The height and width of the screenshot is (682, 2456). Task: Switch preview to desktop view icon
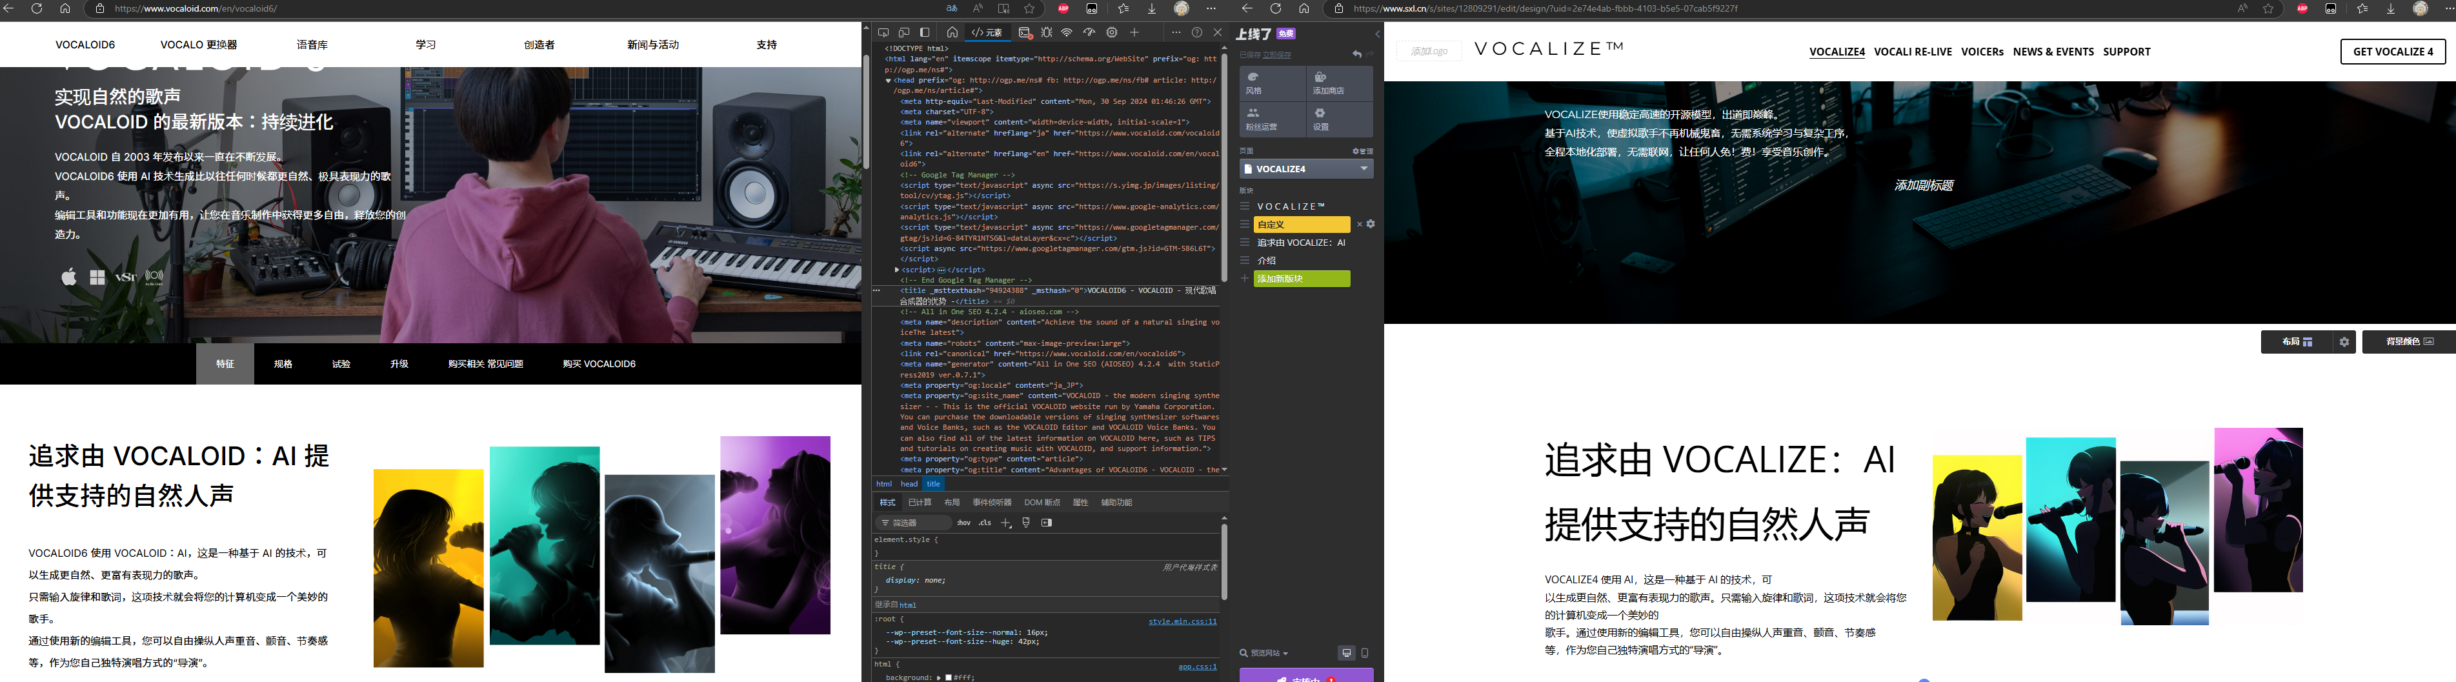(1346, 654)
